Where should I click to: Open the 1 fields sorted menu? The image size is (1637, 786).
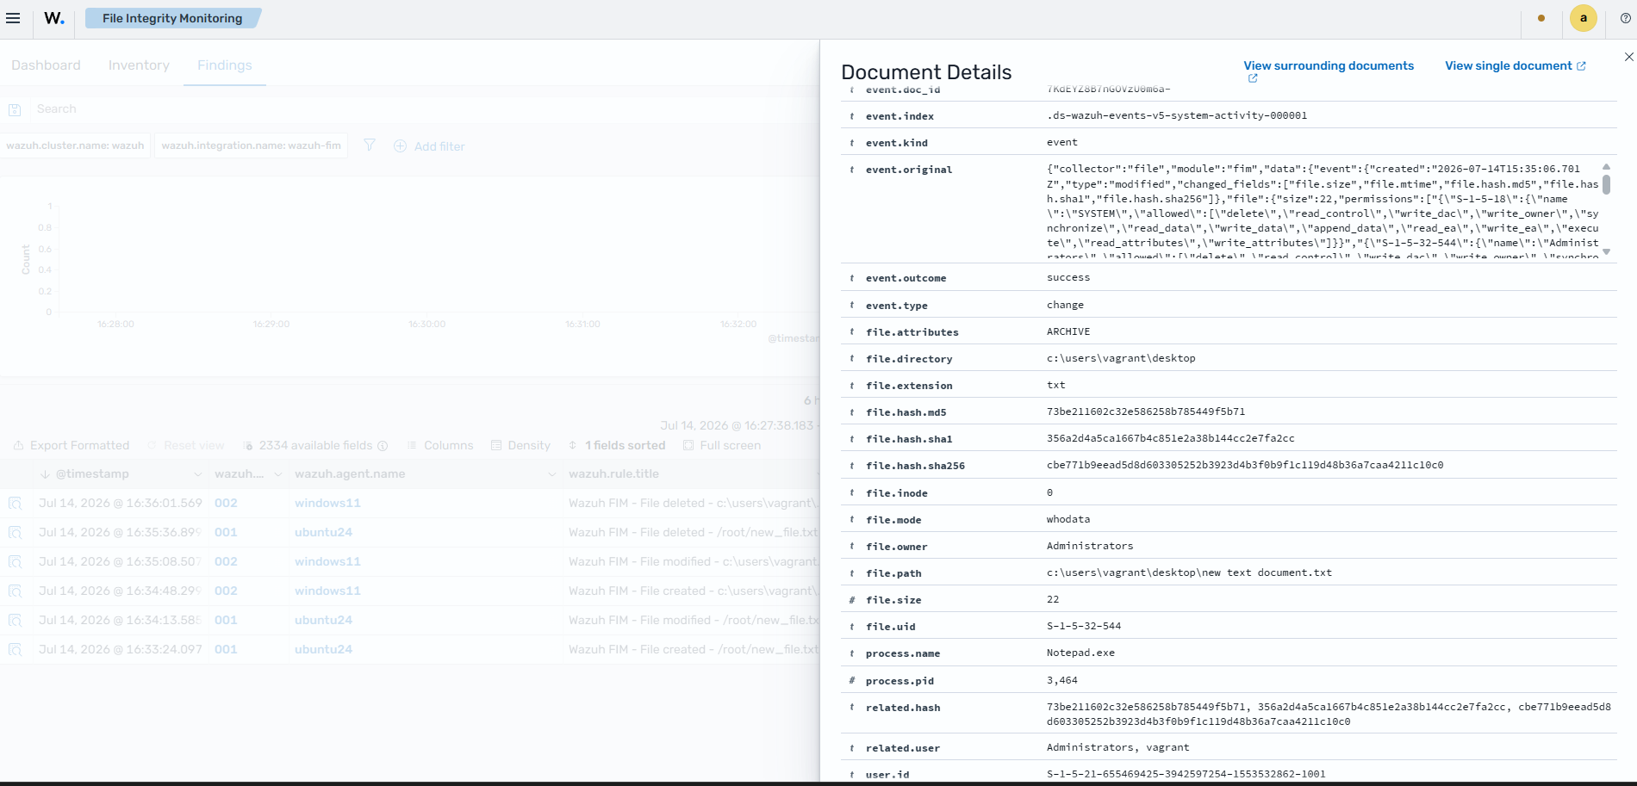coord(617,445)
